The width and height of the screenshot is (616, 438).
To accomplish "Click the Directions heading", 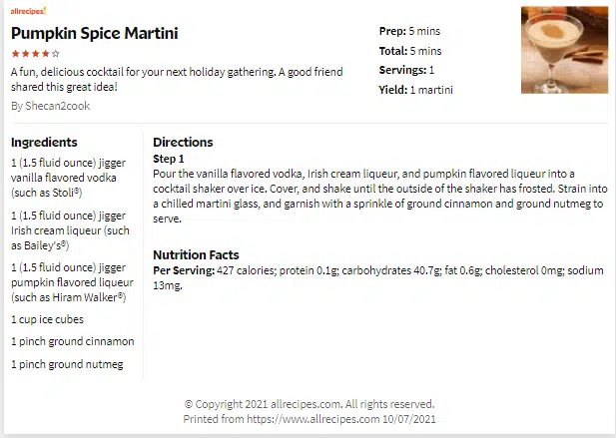I will tap(183, 142).
